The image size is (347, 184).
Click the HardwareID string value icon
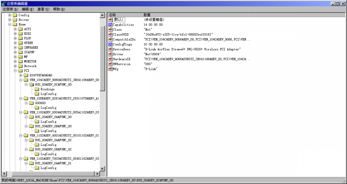[110, 59]
